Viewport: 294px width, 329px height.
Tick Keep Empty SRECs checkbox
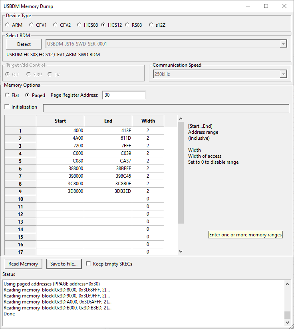coord(109,264)
